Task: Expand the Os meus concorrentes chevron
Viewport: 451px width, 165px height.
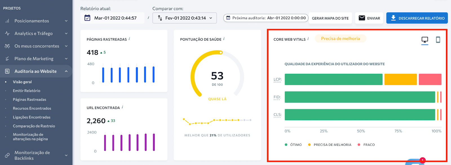Action: click(66, 46)
